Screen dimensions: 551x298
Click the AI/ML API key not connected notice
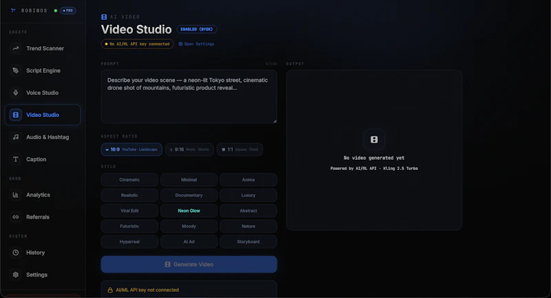point(189,290)
